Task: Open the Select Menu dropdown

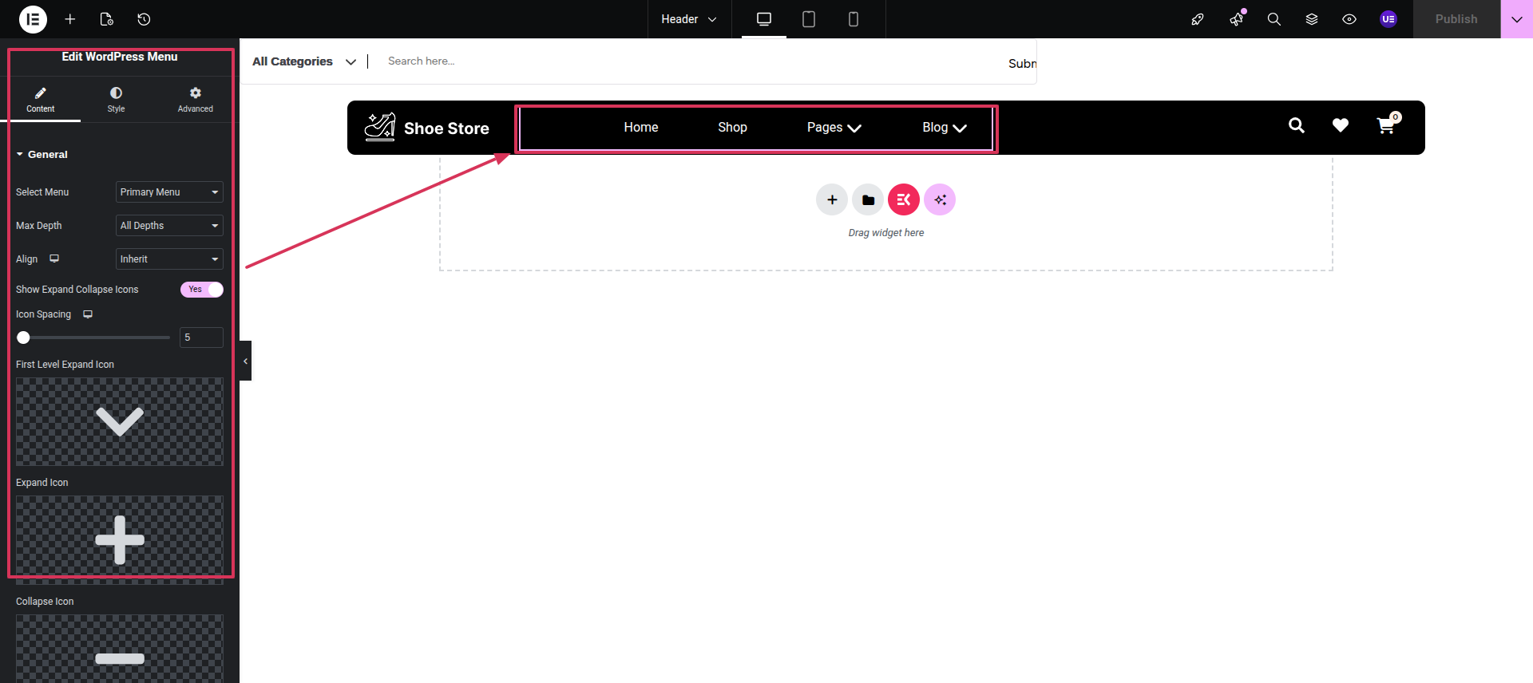Action: click(x=169, y=192)
